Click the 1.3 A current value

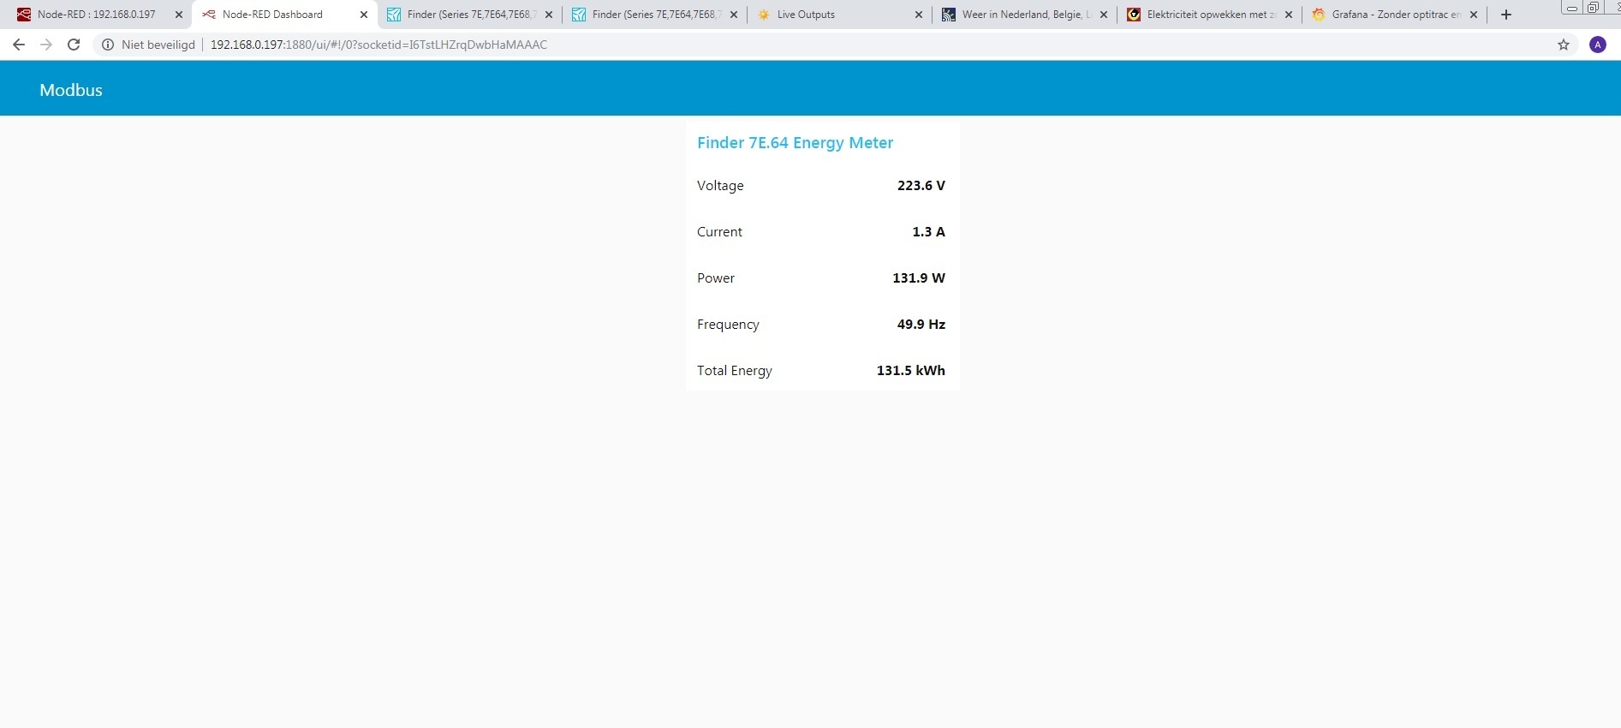[x=929, y=232]
